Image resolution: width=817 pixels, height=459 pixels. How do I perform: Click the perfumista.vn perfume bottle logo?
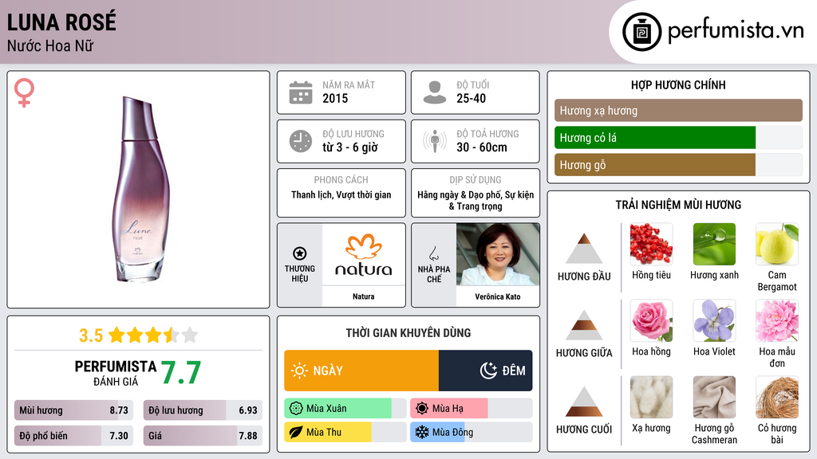641,32
